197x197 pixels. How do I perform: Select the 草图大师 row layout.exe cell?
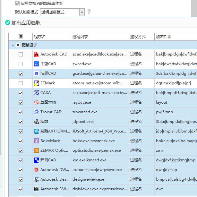(x=100, y=102)
